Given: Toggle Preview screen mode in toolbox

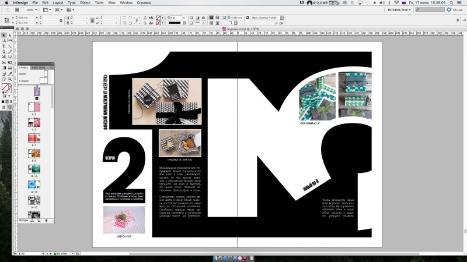Looking at the screenshot, I should [9, 107].
